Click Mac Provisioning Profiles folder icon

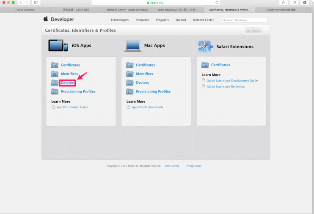[x=129, y=91]
